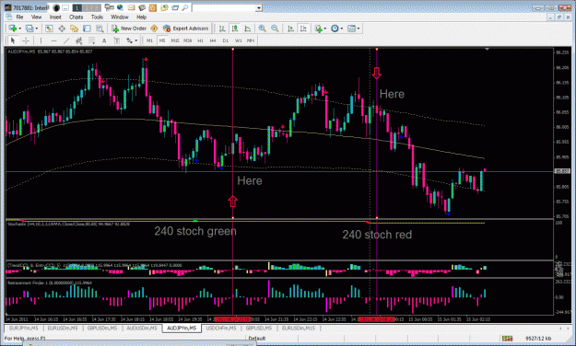576x346 pixels.
Task: Toggle the Terminal window icon
Action: point(87,29)
